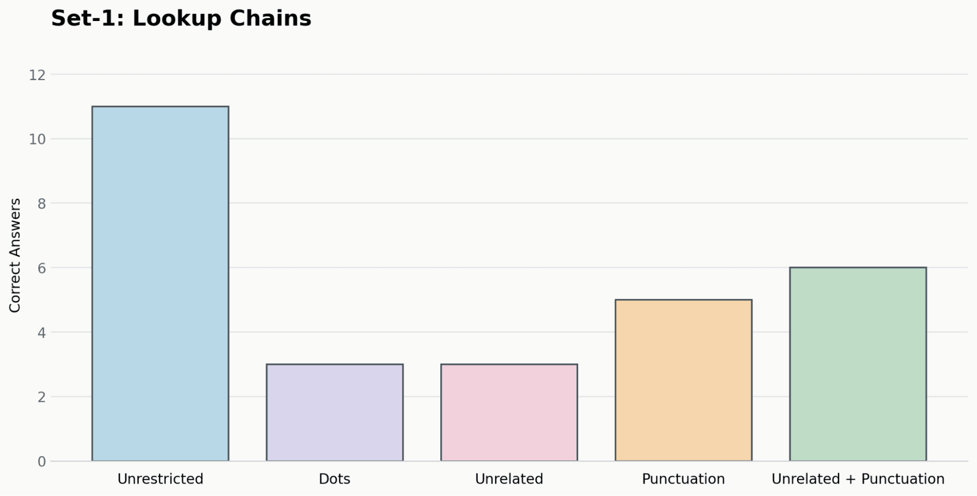Select the Unrelated + Punctuation axis label
977x496 pixels.
pos(858,479)
